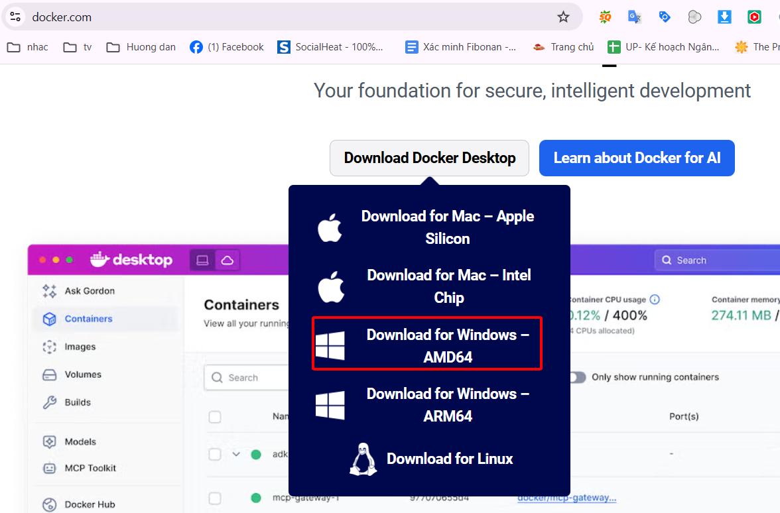The height and width of the screenshot is (513, 780).
Task: Open Docker Hub in sidebar
Action: point(79,504)
